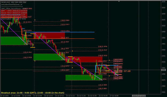Click the smLondonCloseFiboZones_v6 indicator name
The width and height of the screenshot is (167, 97).
pos(12,5)
